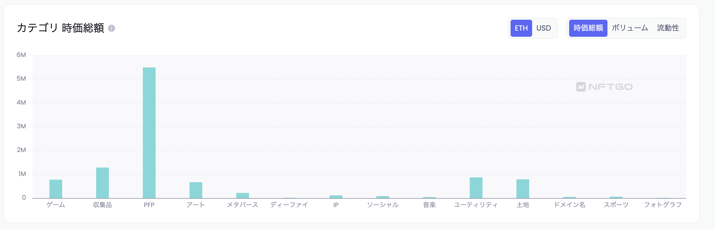Click the PFP bar in the chart
This screenshot has width=715, height=229.
[149, 133]
